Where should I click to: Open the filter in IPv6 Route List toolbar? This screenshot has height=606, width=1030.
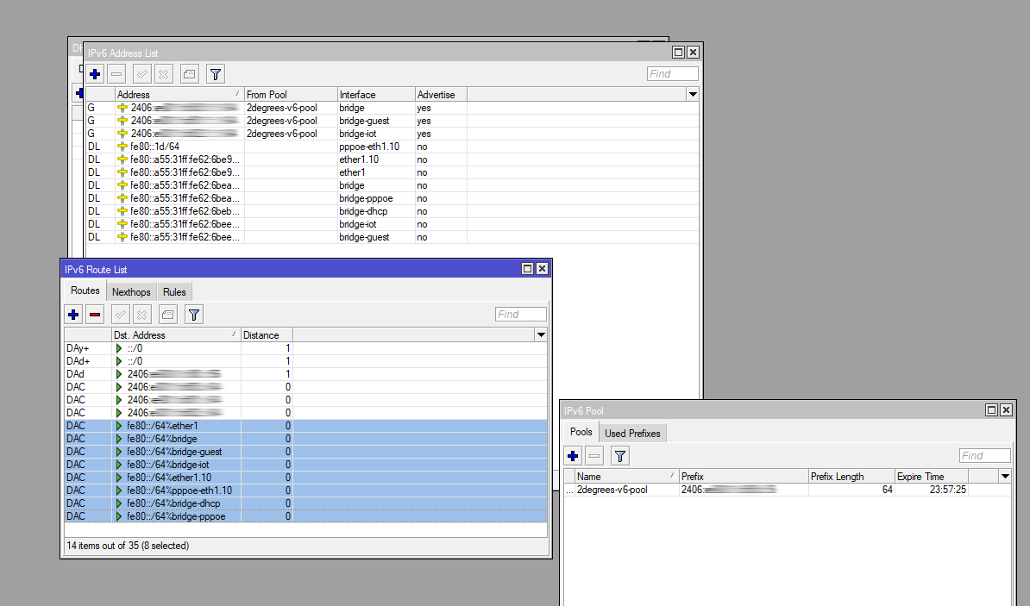click(x=195, y=315)
